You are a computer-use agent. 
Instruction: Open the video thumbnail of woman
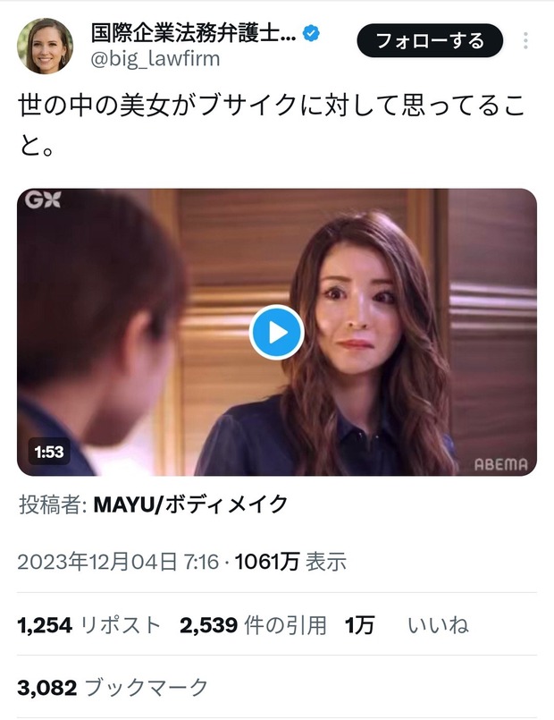click(x=277, y=332)
